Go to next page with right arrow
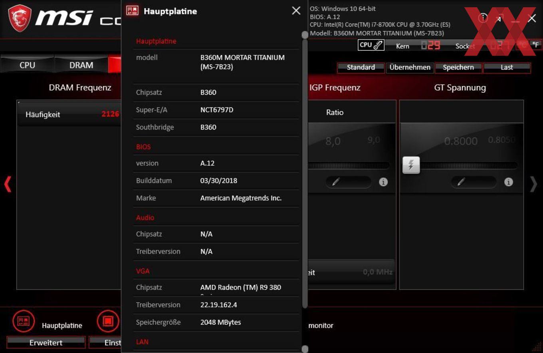The height and width of the screenshot is (353, 543). [x=533, y=184]
